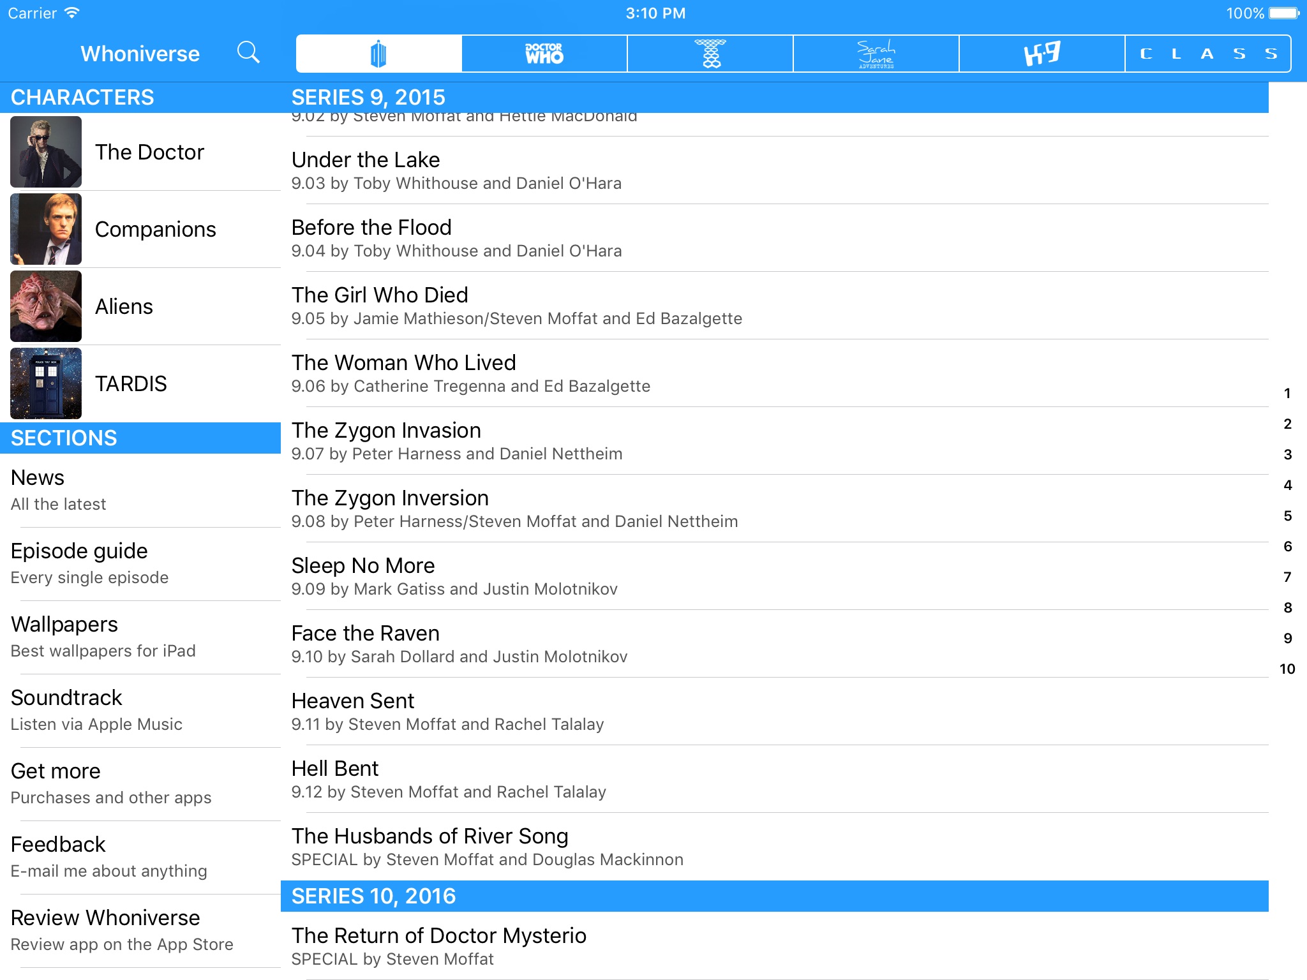Switch to the Doctor Who logo tab
Viewport: 1307px width, 980px height.
pyautogui.click(x=544, y=54)
